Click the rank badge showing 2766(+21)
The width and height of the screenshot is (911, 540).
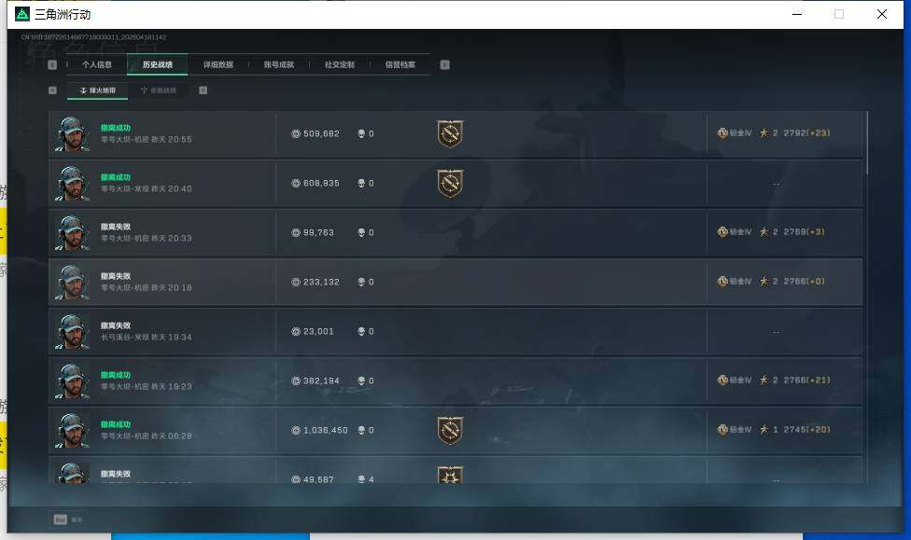point(722,381)
